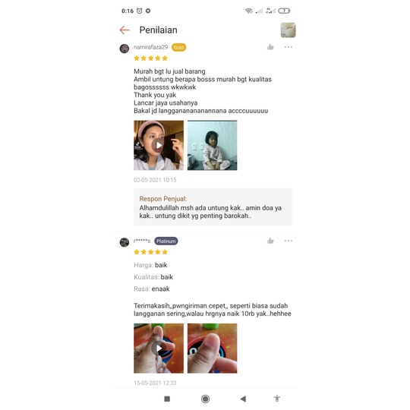This screenshot has width=410, height=410.
Task: Play the video of the girl with the pink headband
Action: click(x=159, y=145)
